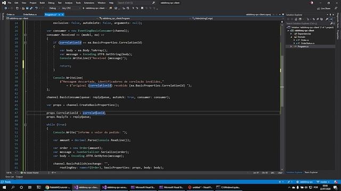Show hidden system tray icons
Image resolution: width=341 pixels, height=191 pixels.
[x=289, y=187]
